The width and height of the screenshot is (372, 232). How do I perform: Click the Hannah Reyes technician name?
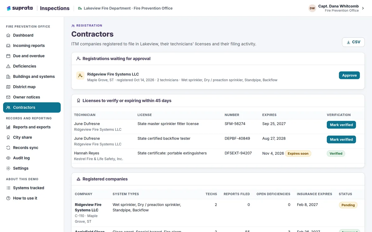(x=86, y=153)
